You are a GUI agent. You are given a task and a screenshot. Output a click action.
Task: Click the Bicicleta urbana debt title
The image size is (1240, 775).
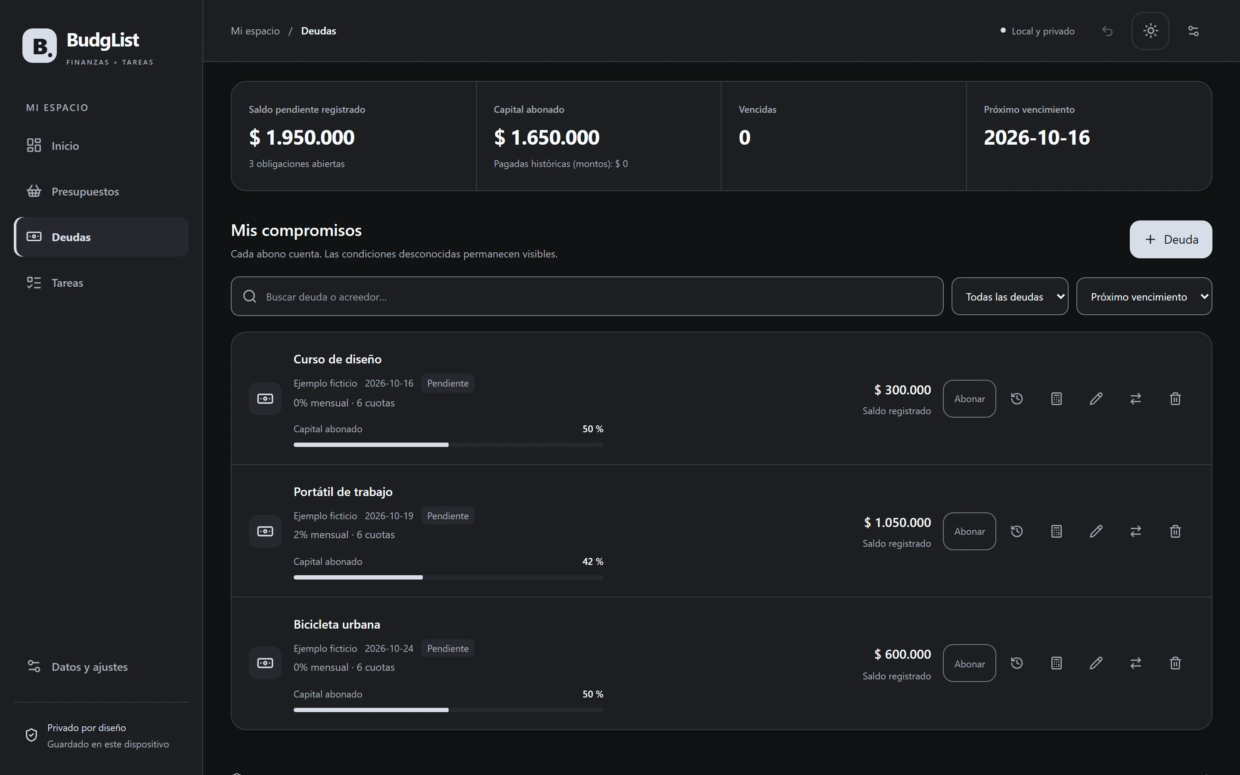337,624
